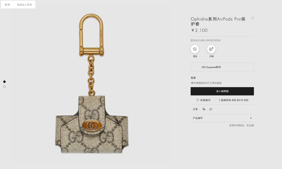Click 在线顾问 online advisor link

pos(205,100)
